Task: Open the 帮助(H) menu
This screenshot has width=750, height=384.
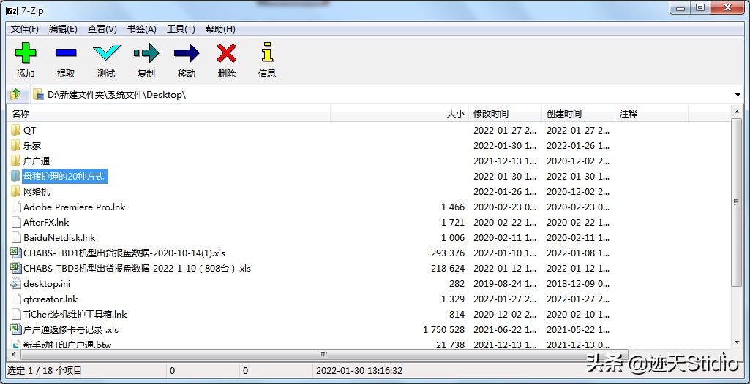Action: [220, 29]
